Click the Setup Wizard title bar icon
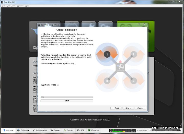184x134 pixels. [x=39, y=25]
